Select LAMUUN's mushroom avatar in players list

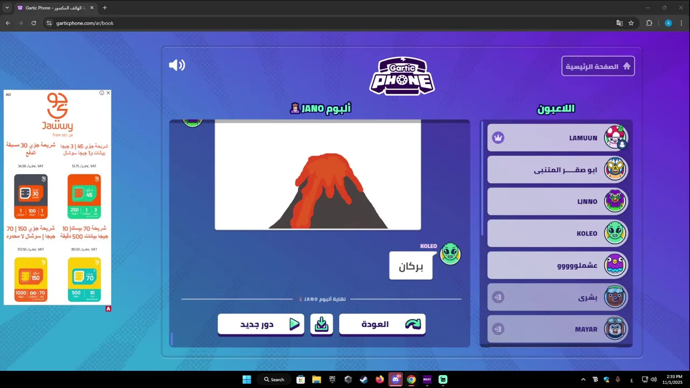[x=615, y=137]
